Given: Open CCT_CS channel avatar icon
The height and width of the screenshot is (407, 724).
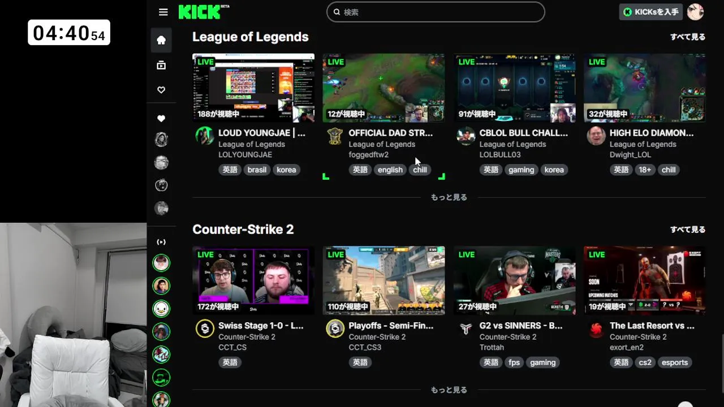Looking at the screenshot, I should (x=205, y=328).
